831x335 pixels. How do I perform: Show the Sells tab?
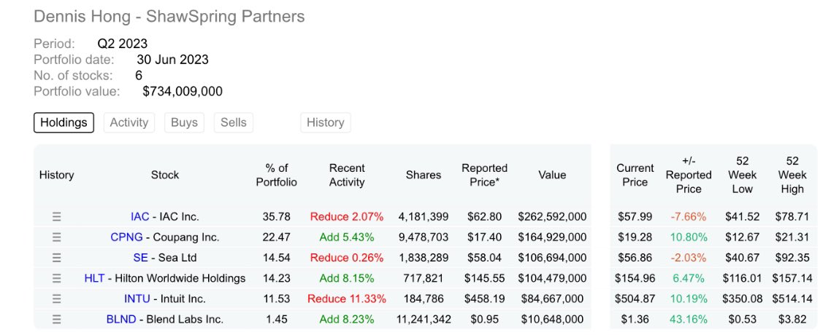click(x=234, y=122)
